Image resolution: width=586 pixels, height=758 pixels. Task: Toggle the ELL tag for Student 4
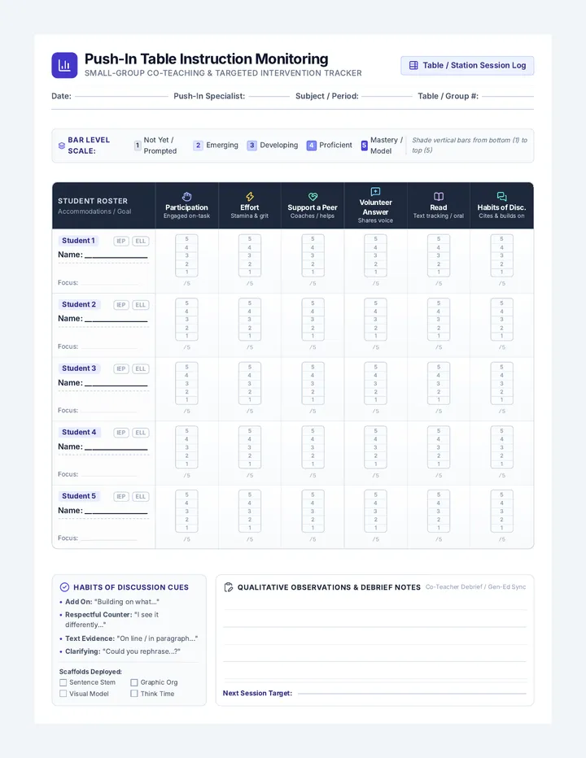coord(140,433)
